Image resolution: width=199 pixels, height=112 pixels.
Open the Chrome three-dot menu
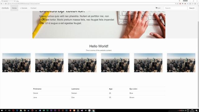(x=198, y=4)
